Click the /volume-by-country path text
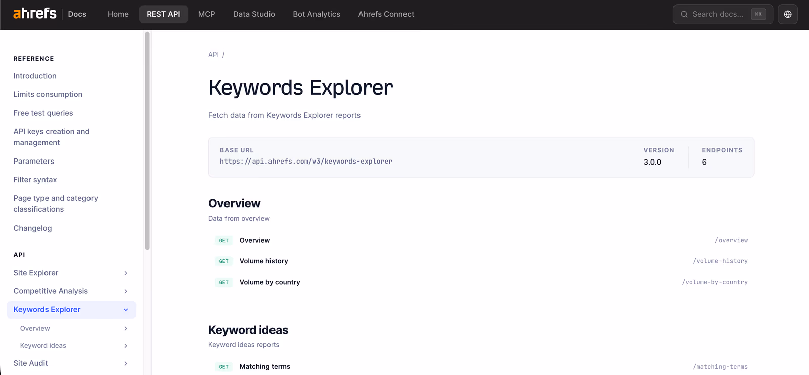809x375 pixels. pyautogui.click(x=714, y=282)
